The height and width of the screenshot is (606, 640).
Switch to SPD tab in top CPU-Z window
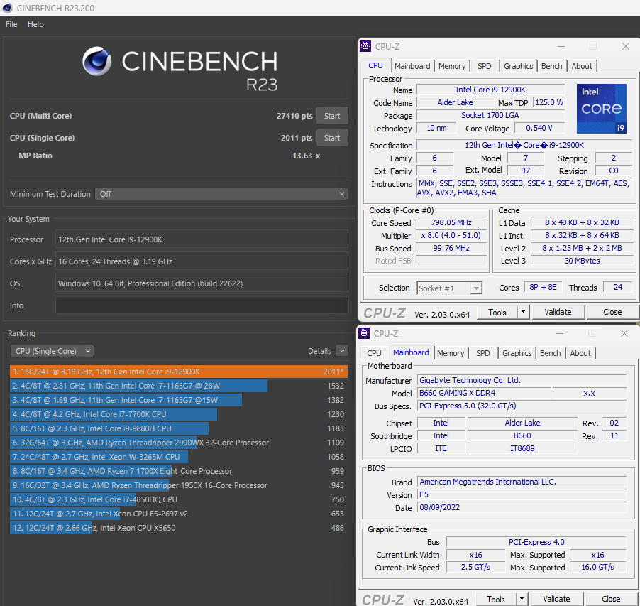tap(484, 66)
